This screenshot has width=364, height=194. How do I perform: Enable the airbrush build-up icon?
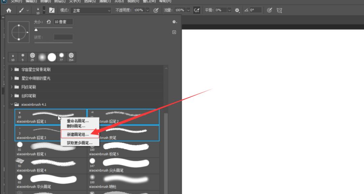click(x=196, y=10)
